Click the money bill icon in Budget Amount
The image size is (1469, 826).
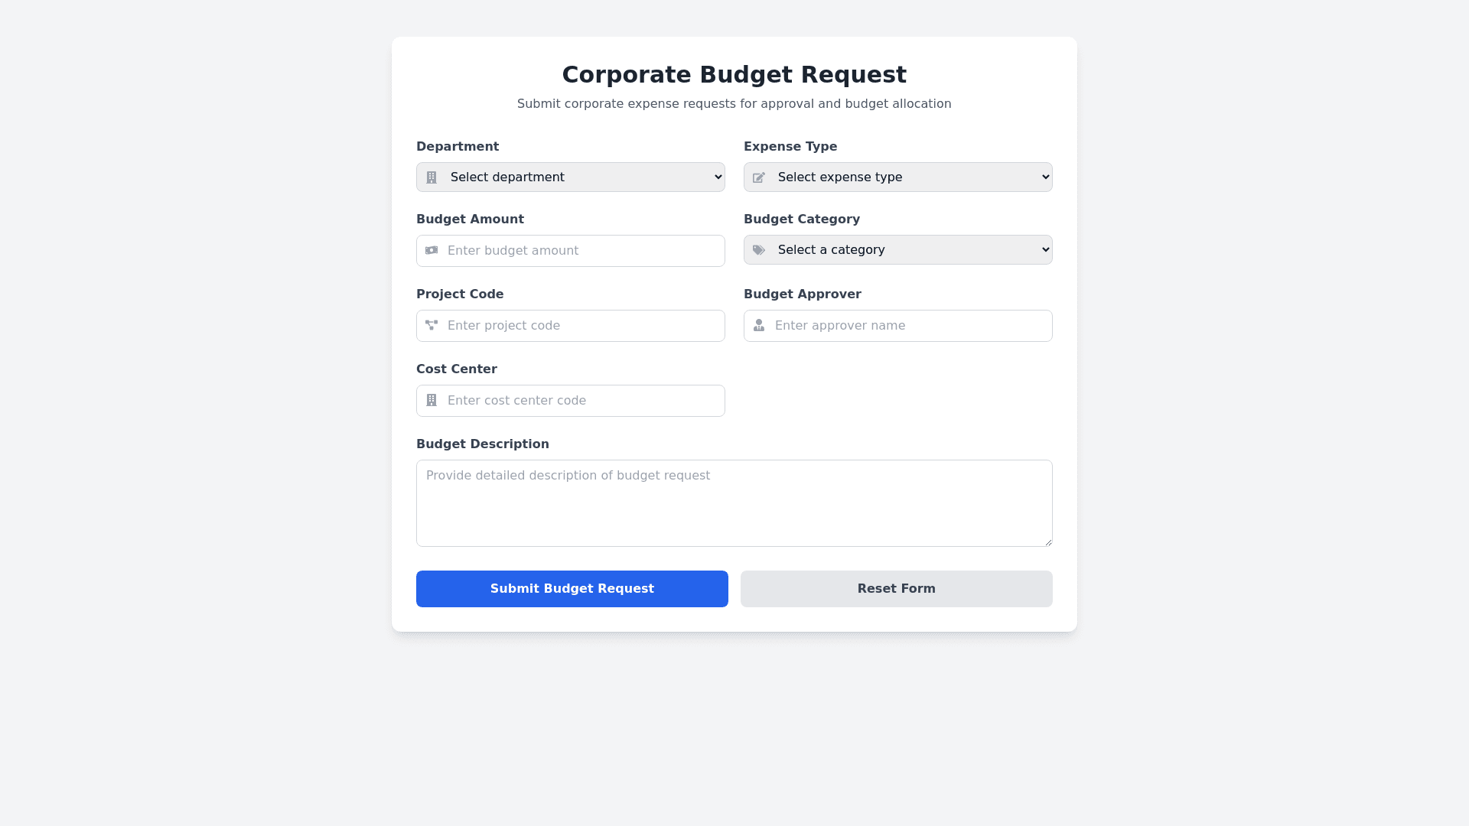[432, 250]
